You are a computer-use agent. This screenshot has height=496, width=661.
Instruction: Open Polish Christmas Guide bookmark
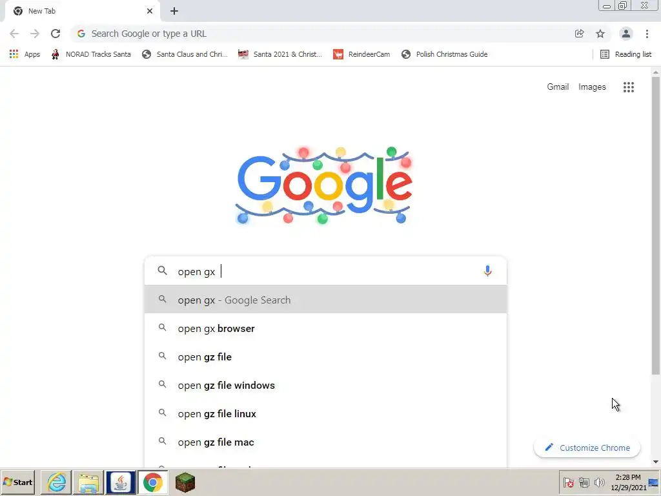pos(444,54)
